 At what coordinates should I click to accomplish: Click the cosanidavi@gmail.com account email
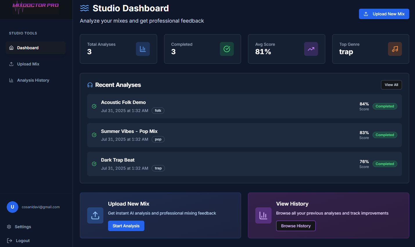(41, 207)
